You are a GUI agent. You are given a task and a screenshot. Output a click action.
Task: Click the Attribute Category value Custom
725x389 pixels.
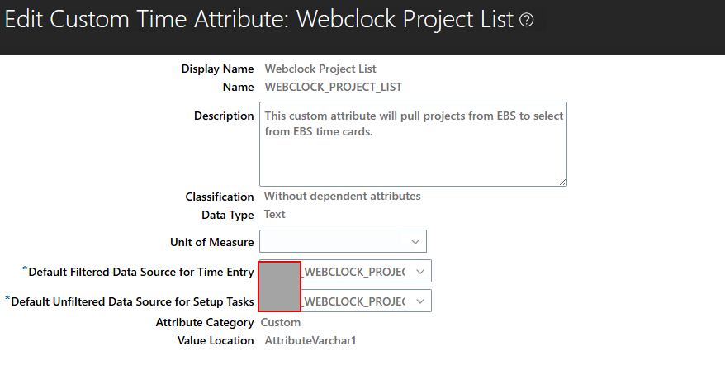click(x=281, y=322)
